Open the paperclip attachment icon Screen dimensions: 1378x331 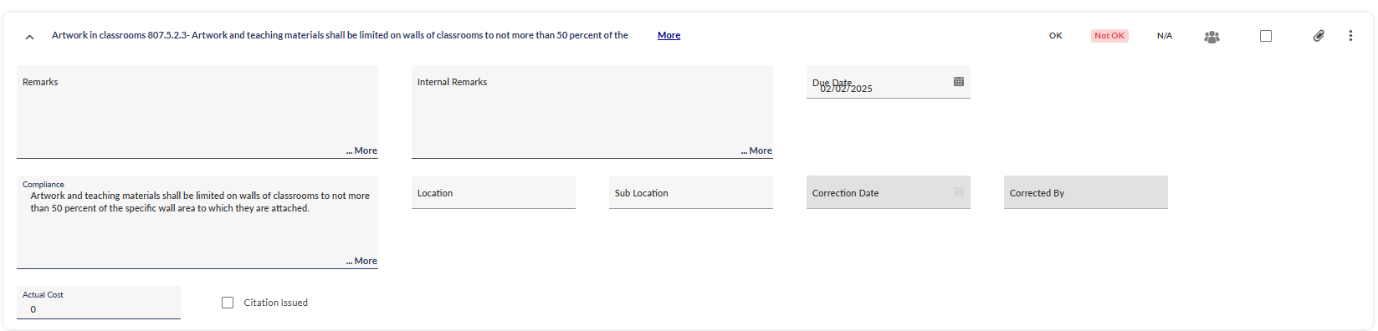click(1319, 36)
